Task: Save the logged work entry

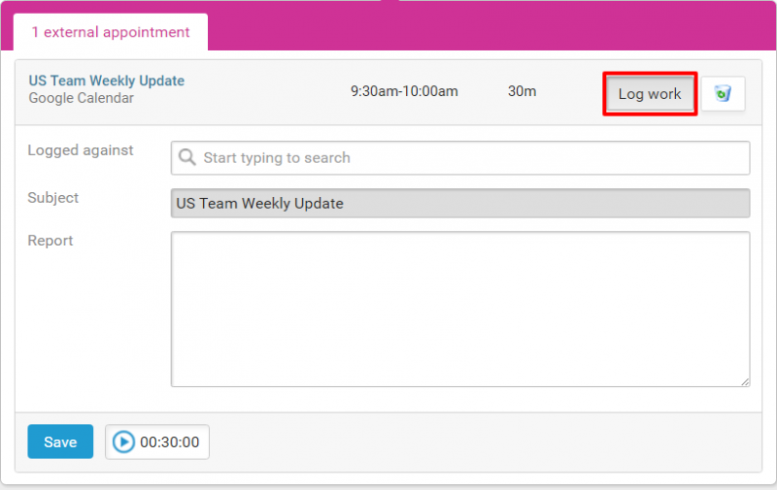Action: click(x=60, y=441)
